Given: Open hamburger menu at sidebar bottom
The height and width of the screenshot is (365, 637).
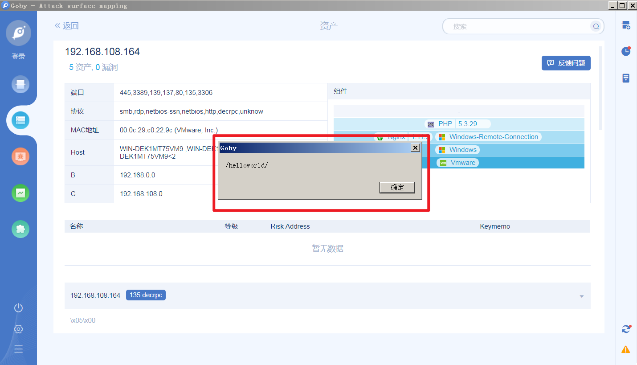Looking at the screenshot, I should [18, 349].
